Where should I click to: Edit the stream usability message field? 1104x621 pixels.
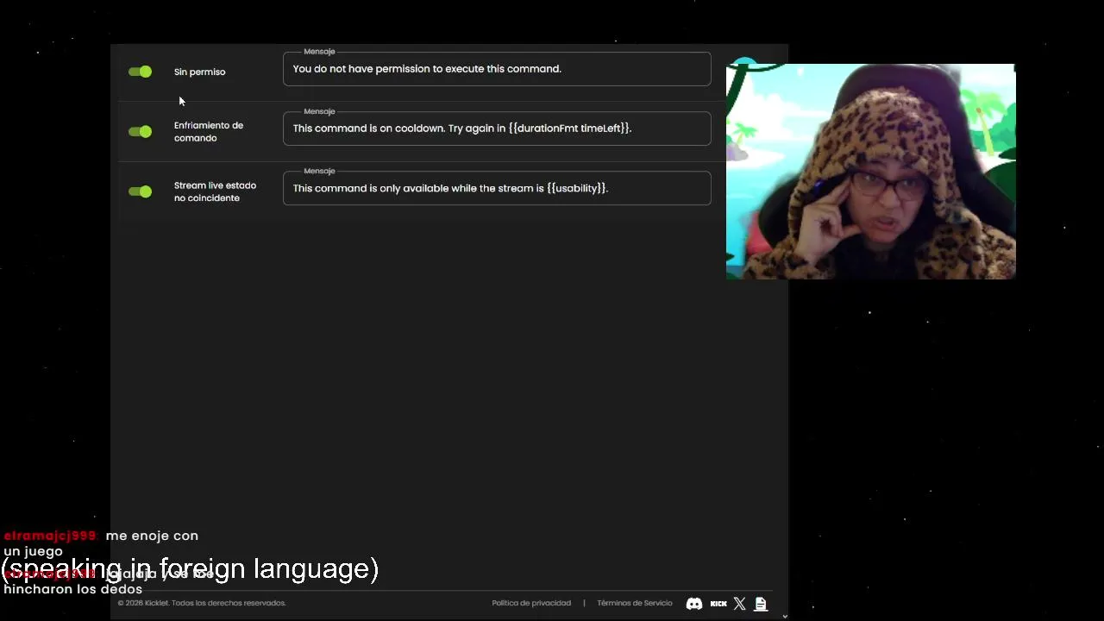pos(497,188)
